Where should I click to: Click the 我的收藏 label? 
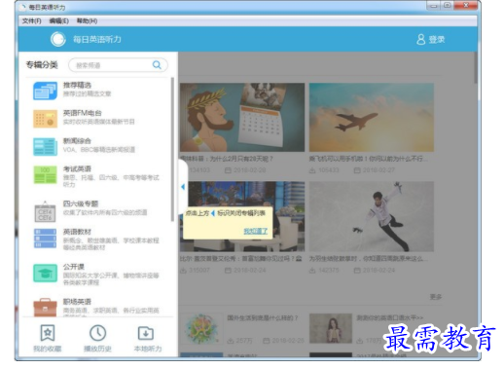click(48, 349)
